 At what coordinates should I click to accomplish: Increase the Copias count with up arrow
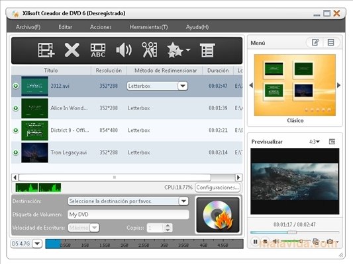[x=168, y=226]
